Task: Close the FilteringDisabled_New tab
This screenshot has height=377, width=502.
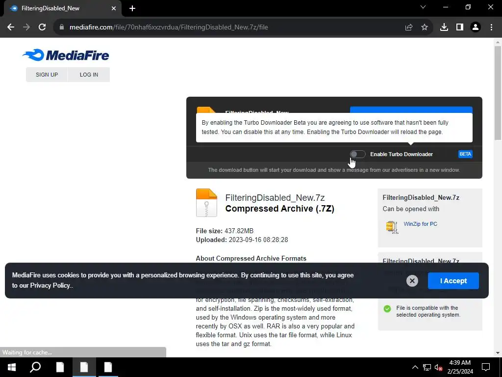Action: pos(114,8)
